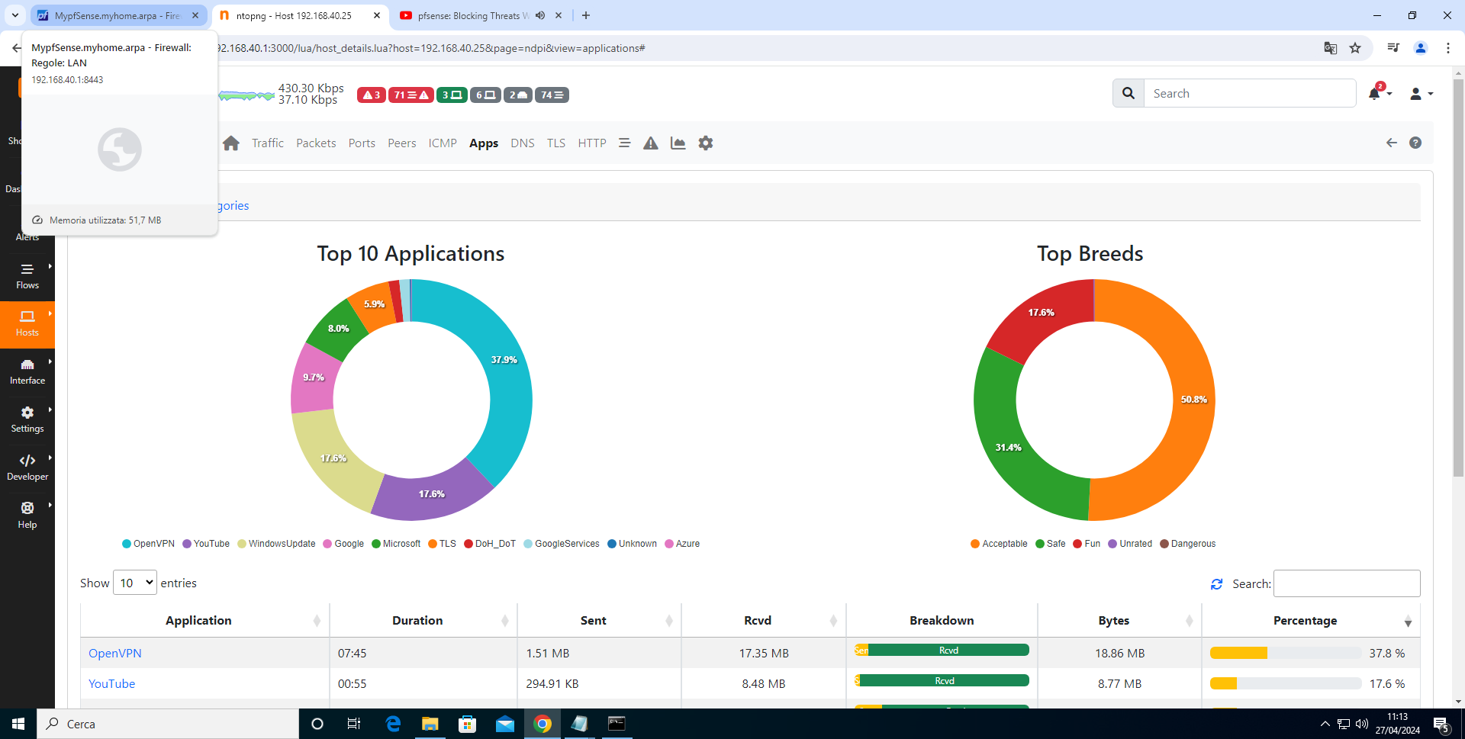Open the OpenVPN application link
The image size is (1465, 739).
[x=115, y=653]
